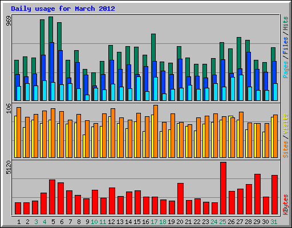Click the Files legend label
The height and width of the screenshot is (228, 292).
pos(285,46)
